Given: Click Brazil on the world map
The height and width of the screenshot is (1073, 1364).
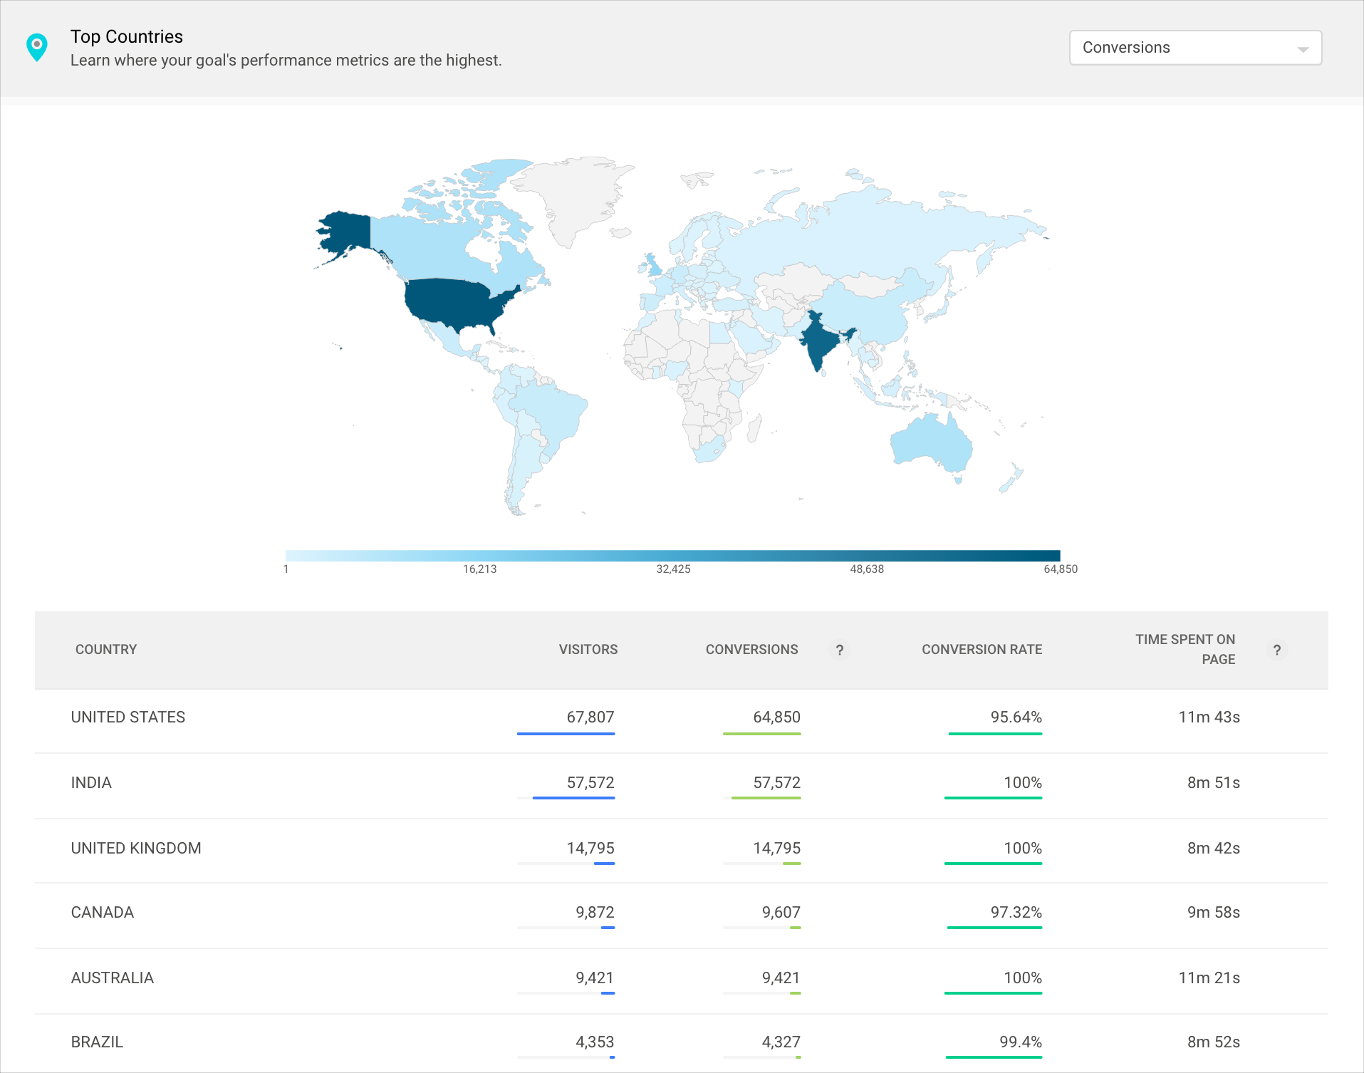Looking at the screenshot, I should pos(549,413).
